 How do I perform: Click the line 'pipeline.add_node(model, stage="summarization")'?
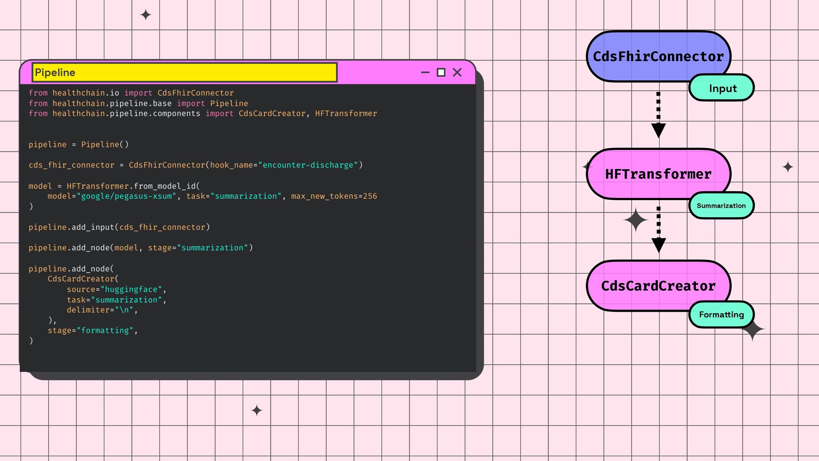[141, 248]
